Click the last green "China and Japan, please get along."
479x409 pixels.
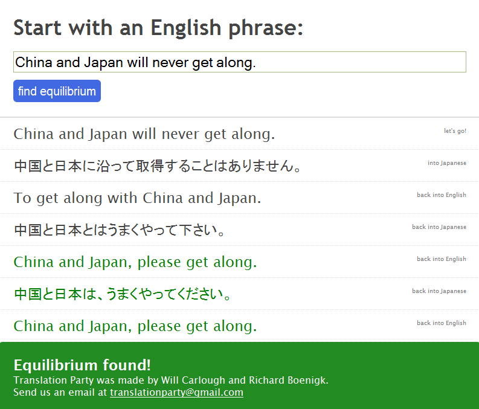[135, 326]
